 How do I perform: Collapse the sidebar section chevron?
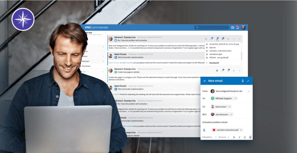[103, 72]
